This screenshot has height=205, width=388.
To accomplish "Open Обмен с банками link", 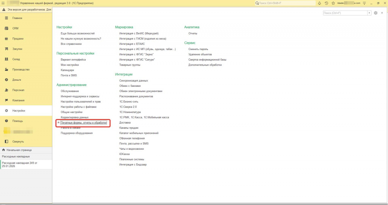I will pos(130,86).
